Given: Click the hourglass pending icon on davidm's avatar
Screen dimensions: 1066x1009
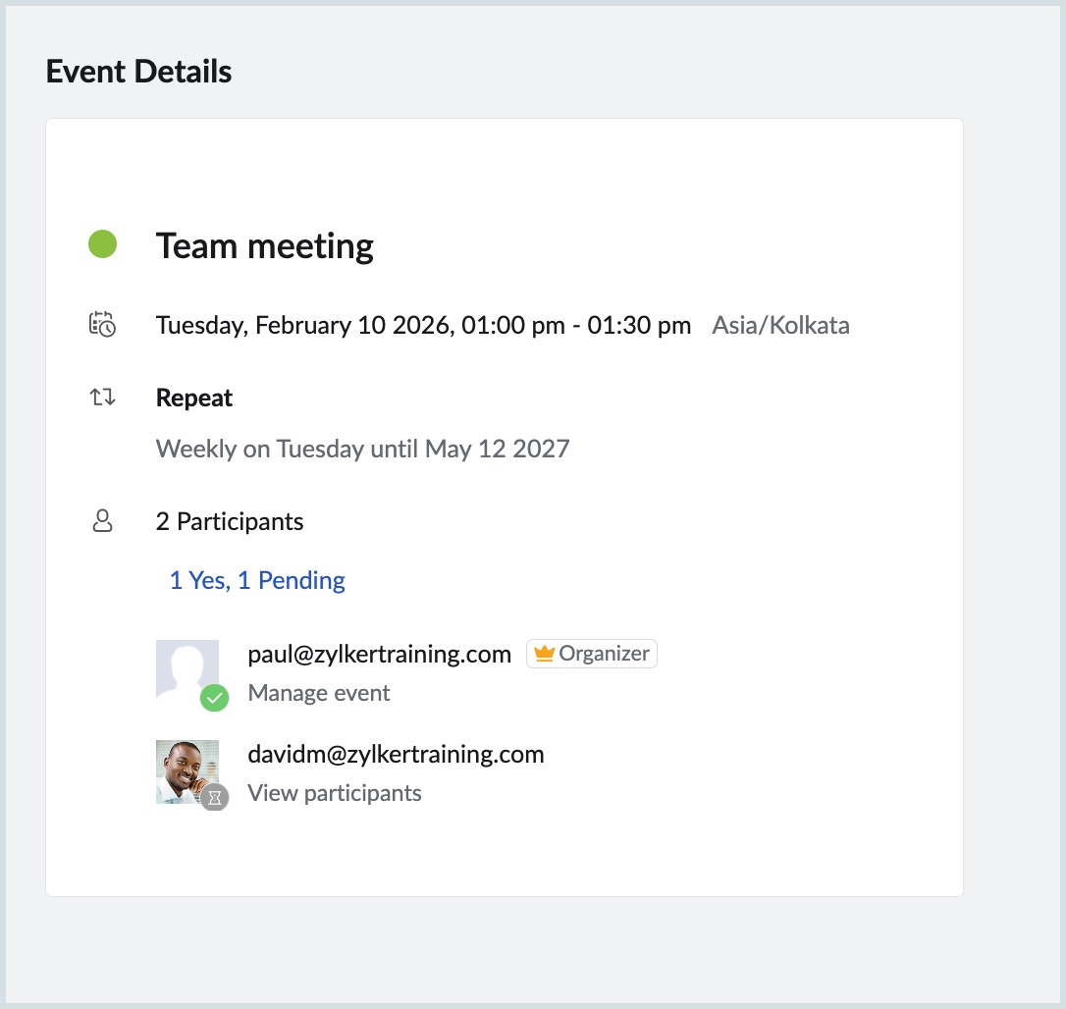Looking at the screenshot, I should 214,798.
